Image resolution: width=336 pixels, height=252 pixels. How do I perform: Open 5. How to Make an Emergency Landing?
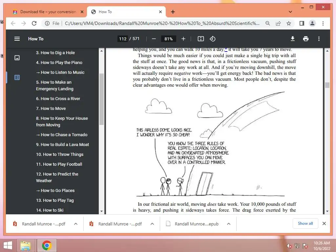(55, 86)
